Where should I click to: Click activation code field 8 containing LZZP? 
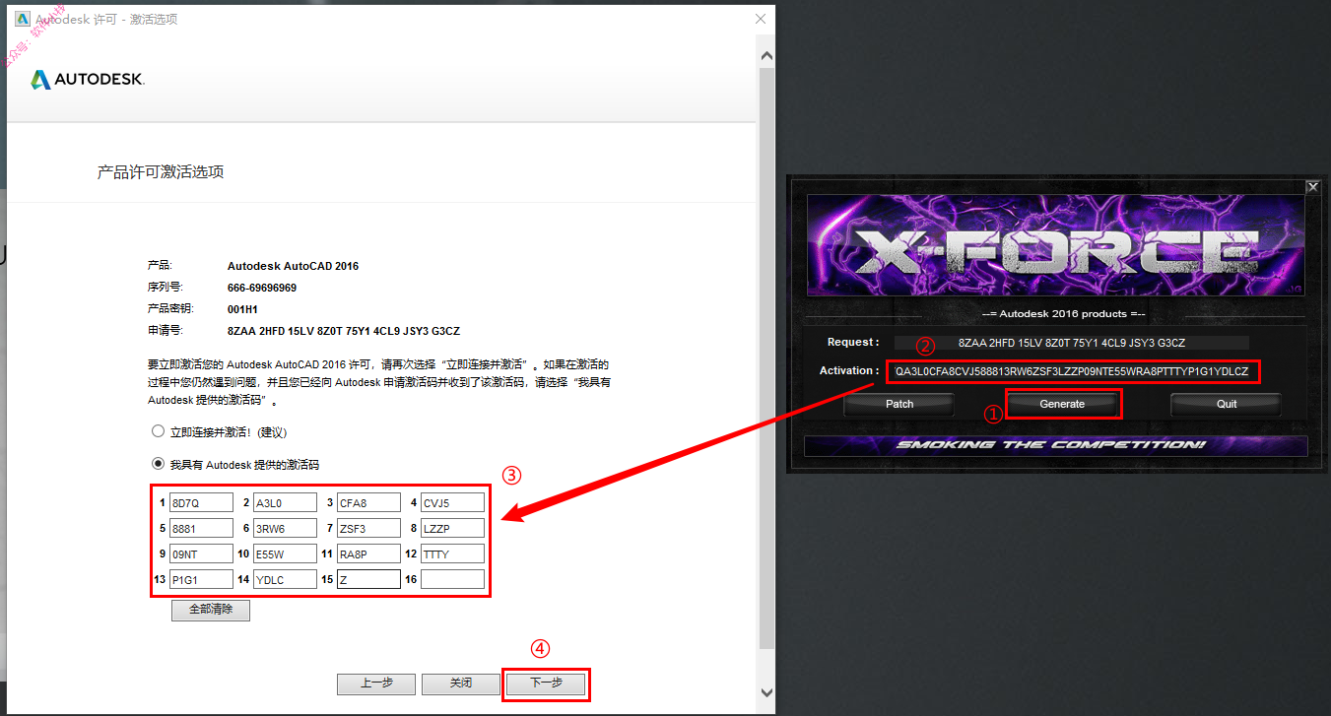pyautogui.click(x=452, y=528)
